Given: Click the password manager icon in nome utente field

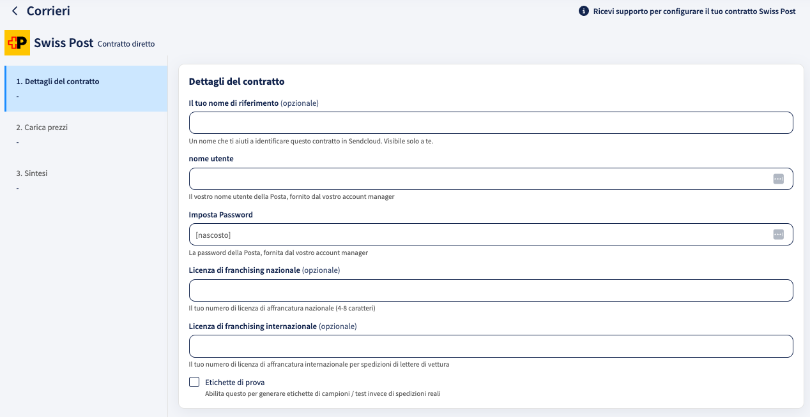Looking at the screenshot, I should click(x=778, y=179).
